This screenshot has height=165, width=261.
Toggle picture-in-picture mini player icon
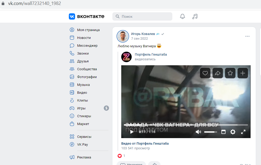(223, 132)
